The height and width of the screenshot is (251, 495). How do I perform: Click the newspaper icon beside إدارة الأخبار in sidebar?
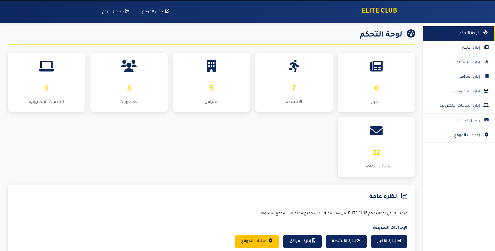click(486, 47)
